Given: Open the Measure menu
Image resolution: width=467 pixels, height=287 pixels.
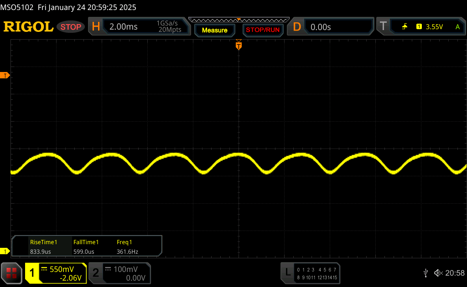Looking at the screenshot, I should pyautogui.click(x=214, y=30).
